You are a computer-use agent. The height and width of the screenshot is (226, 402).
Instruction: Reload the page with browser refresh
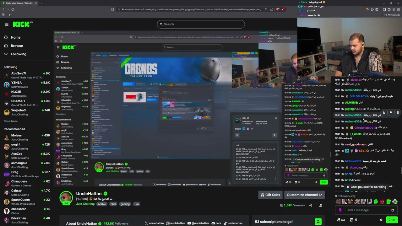(13, 9)
